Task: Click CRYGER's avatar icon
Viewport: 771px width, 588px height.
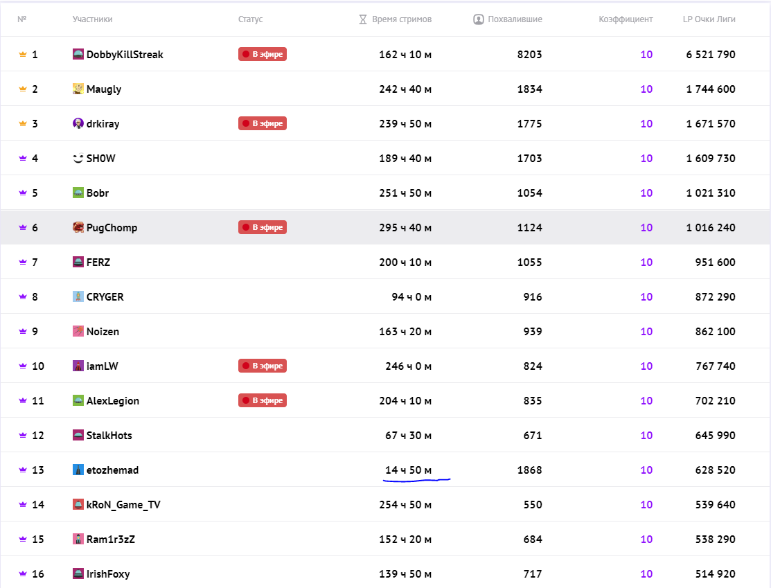Action: coord(78,296)
